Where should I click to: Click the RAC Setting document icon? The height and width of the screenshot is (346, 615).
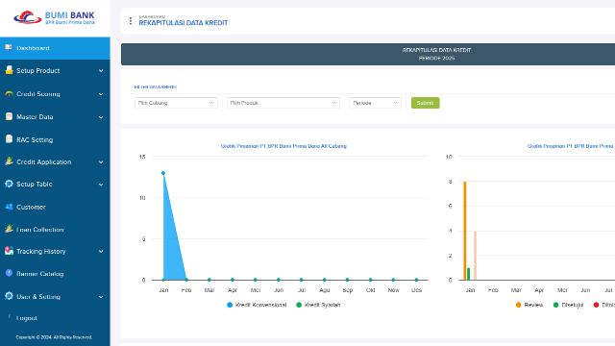coord(9,139)
